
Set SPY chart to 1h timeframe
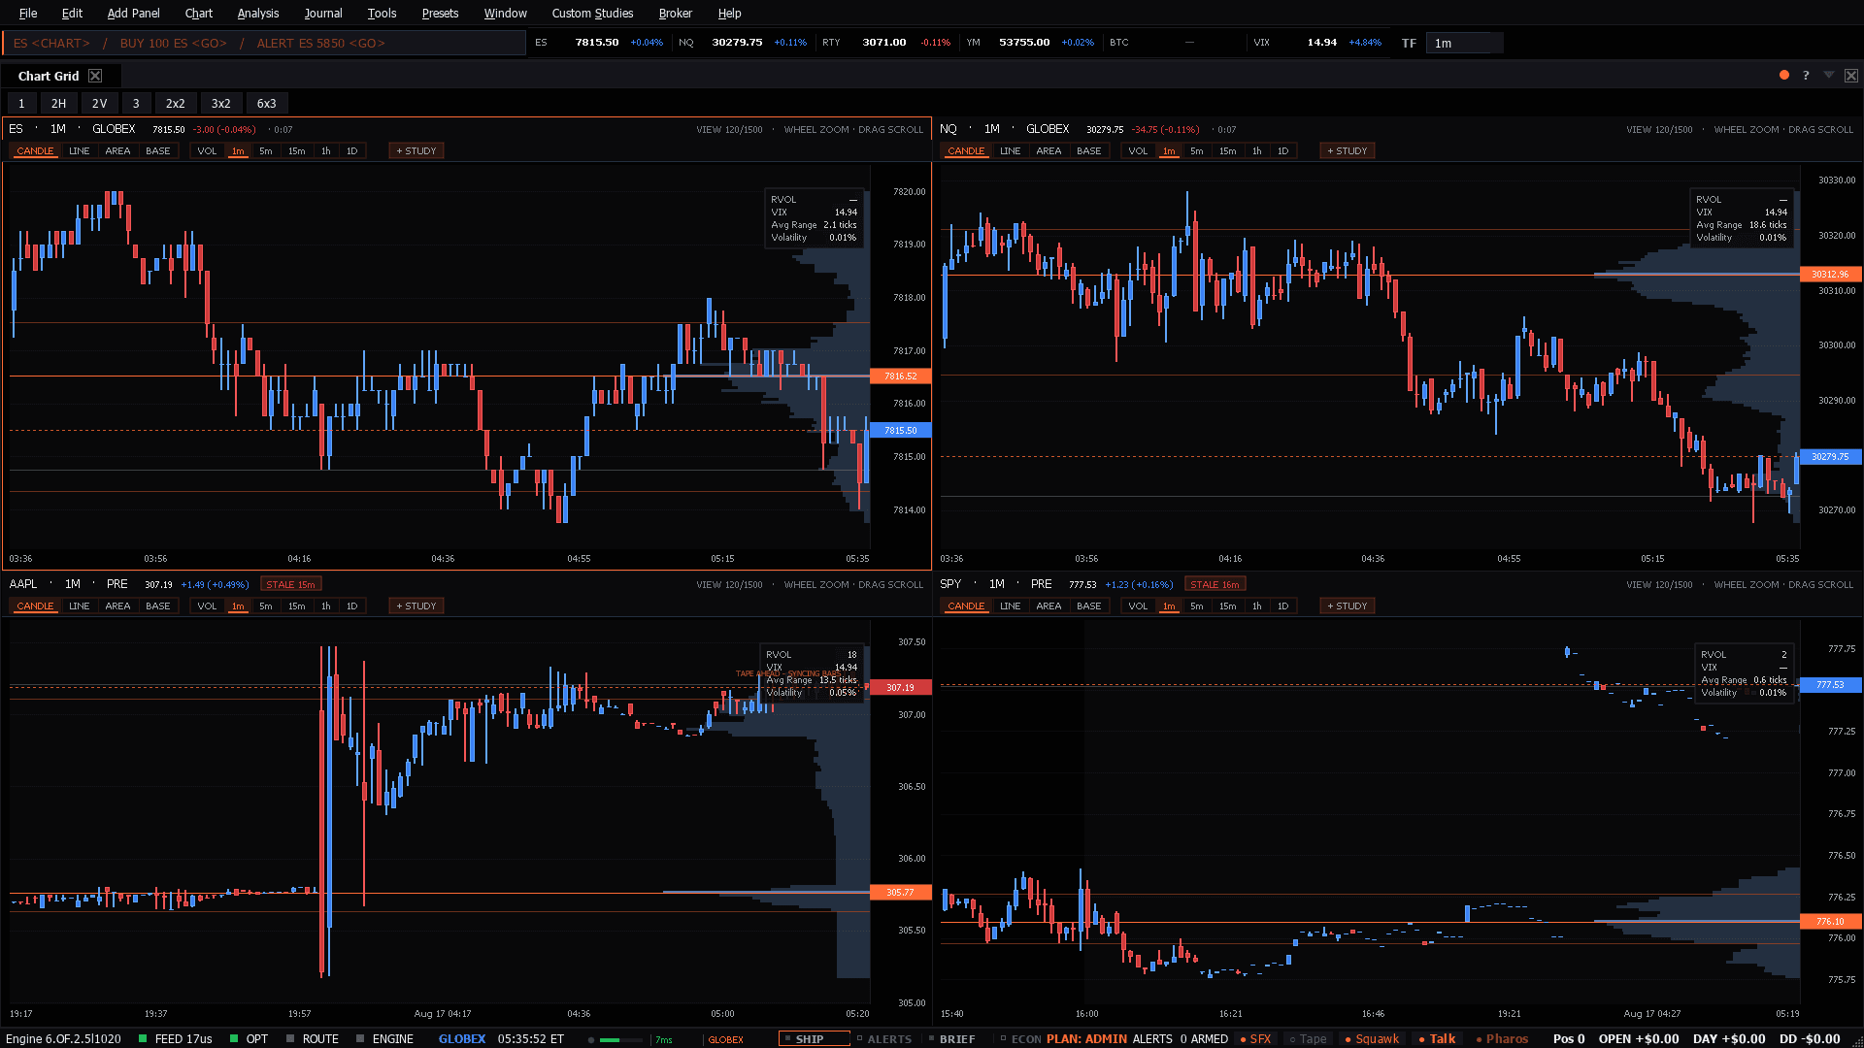1257,606
